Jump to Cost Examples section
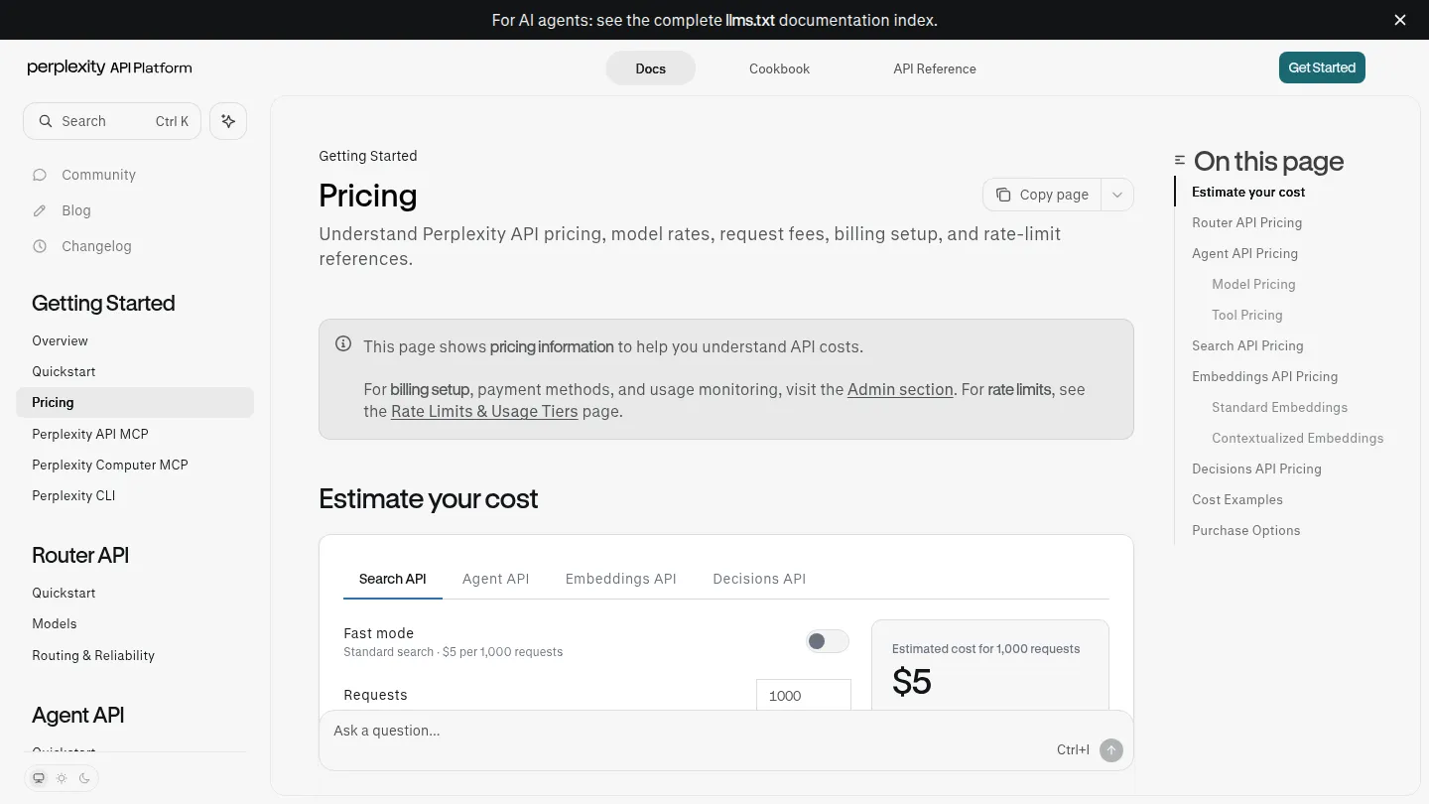1429x804 pixels. [x=1237, y=499]
